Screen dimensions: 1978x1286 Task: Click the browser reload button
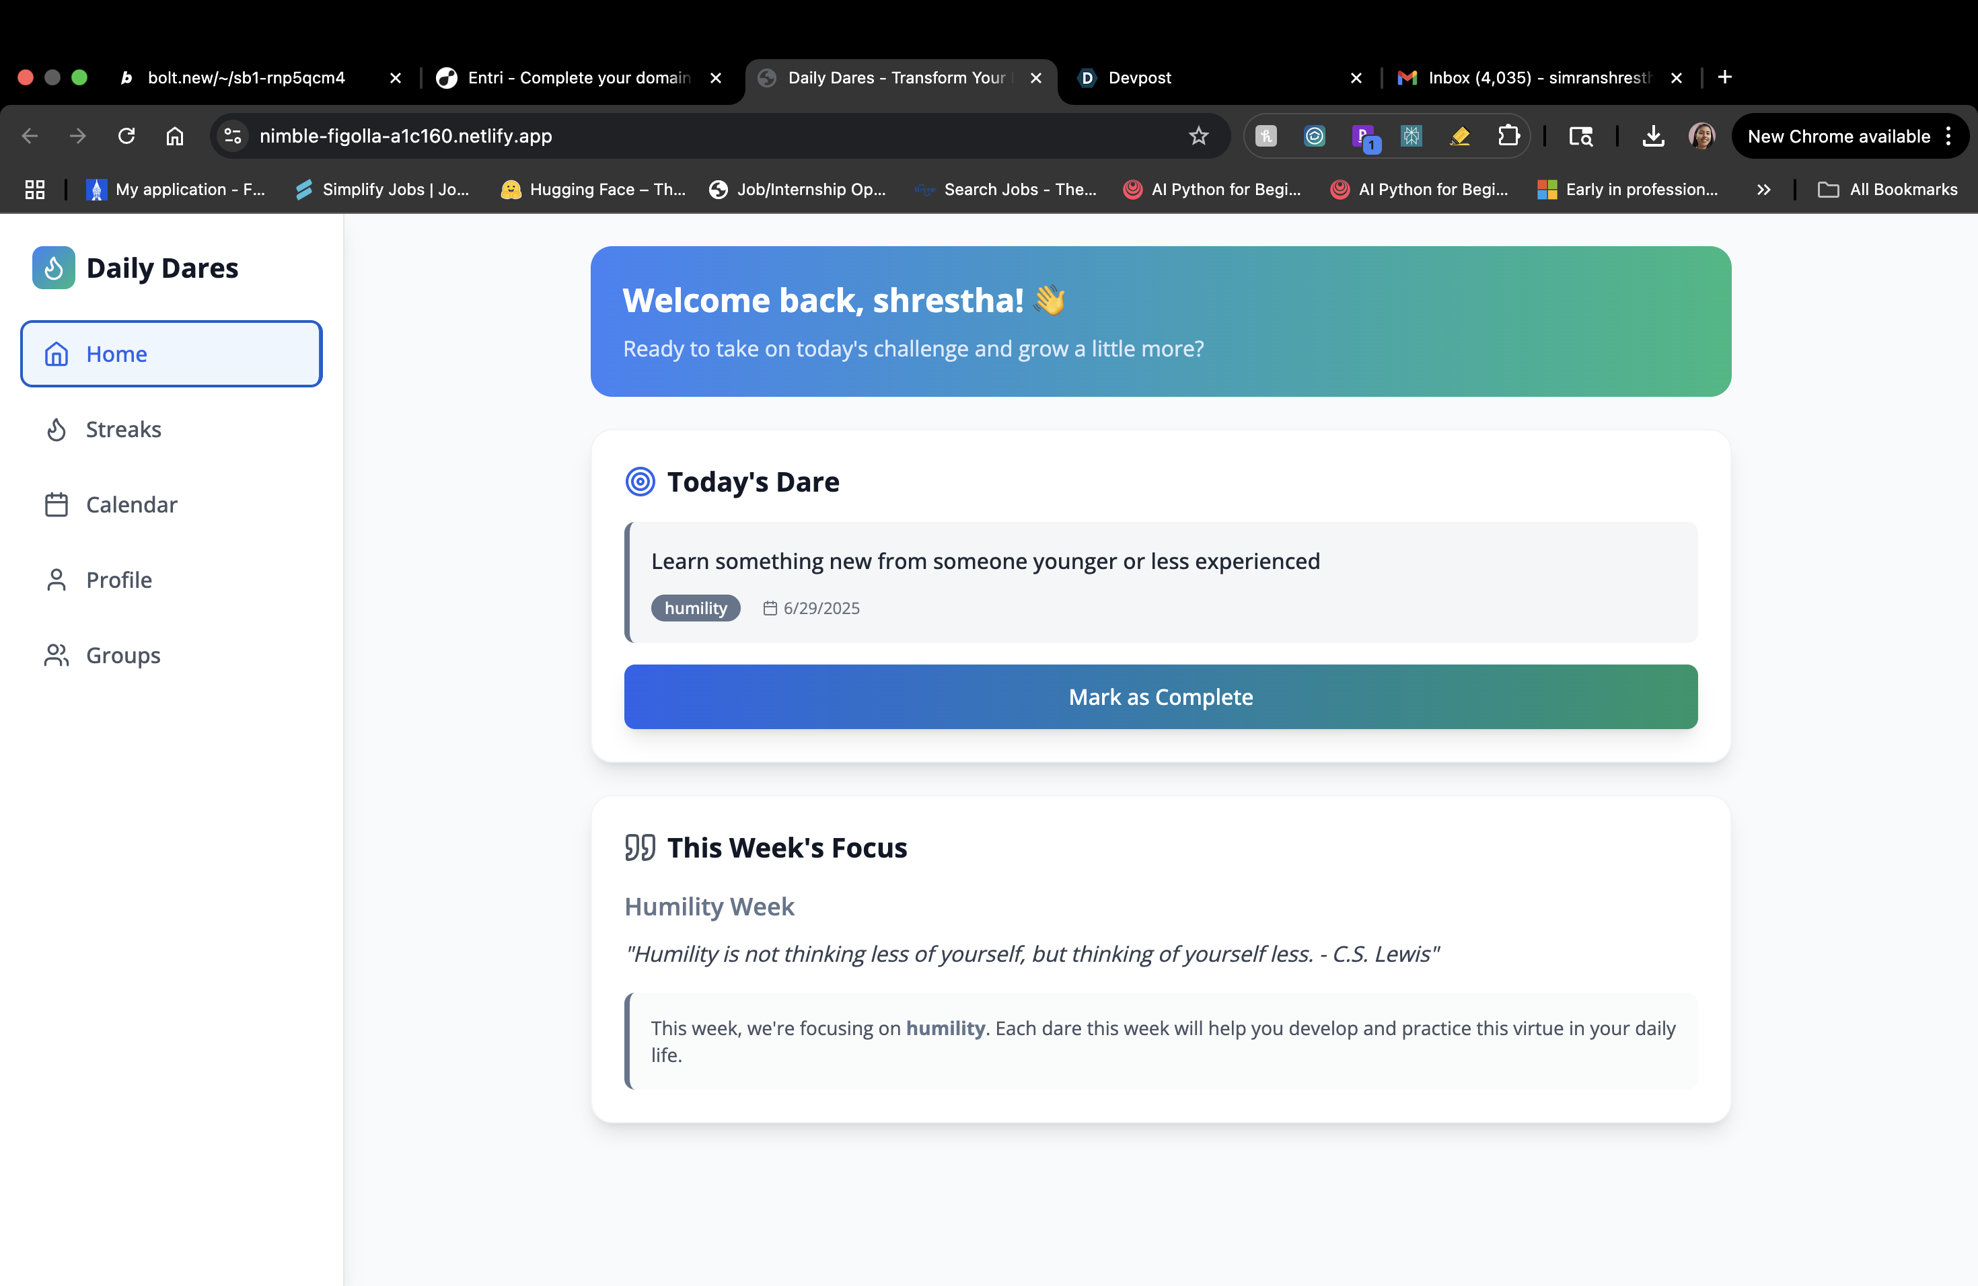126,135
